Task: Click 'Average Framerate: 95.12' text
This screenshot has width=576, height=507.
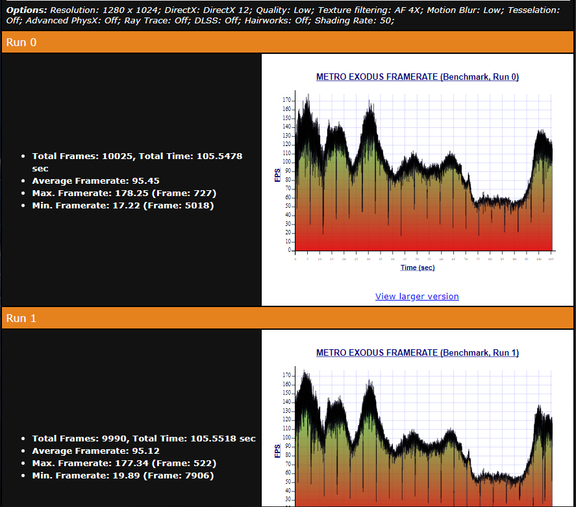Action: [95, 451]
